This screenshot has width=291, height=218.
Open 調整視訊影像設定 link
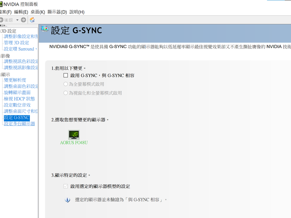21,68
